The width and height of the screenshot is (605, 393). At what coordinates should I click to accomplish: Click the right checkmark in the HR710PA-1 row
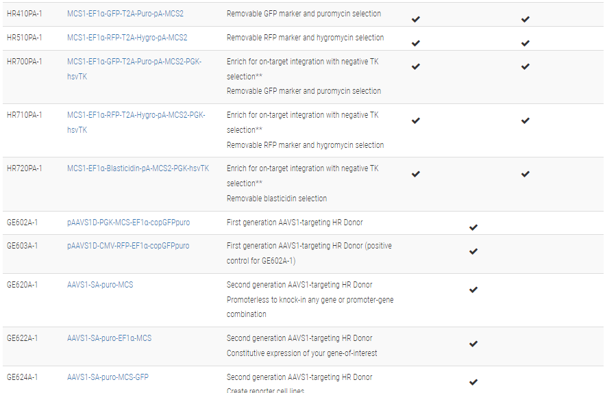(x=525, y=121)
